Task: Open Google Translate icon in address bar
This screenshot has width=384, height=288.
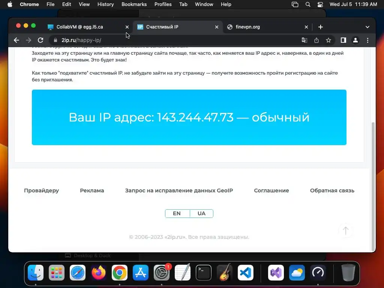Action: tap(304, 40)
